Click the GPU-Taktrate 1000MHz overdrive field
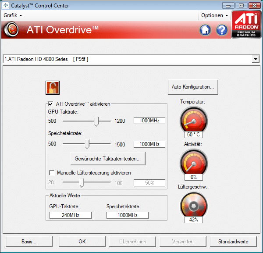The height and width of the screenshot is (253, 263). pos(149,121)
